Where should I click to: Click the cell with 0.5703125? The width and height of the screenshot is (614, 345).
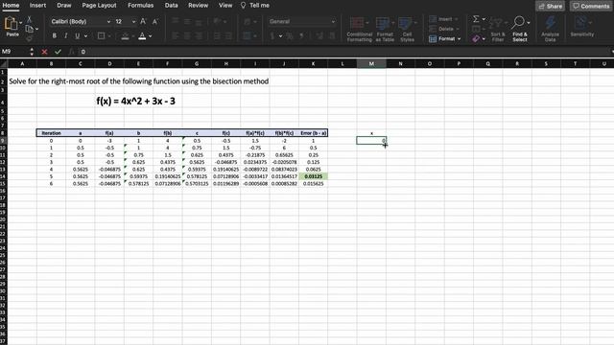pos(197,183)
